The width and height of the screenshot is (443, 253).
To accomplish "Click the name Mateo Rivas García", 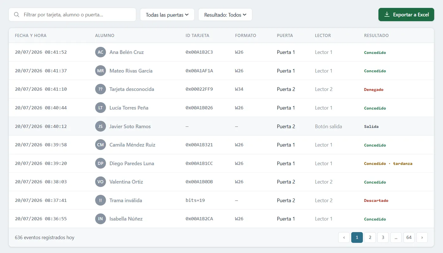I will pos(131,71).
